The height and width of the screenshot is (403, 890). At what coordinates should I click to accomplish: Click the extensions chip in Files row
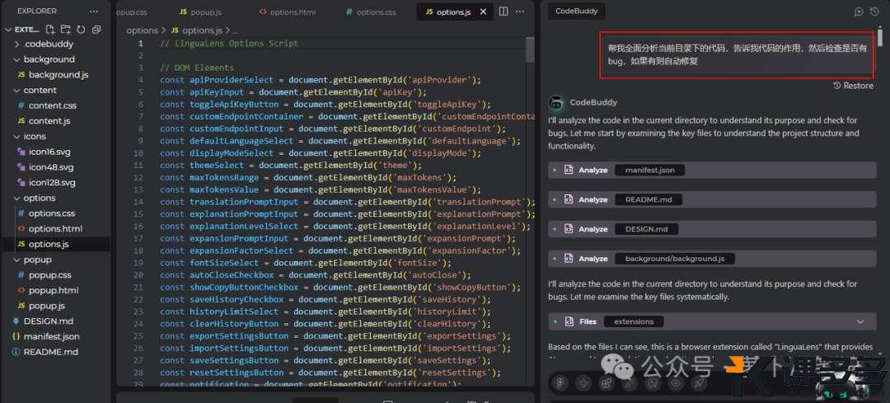[x=634, y=321]
